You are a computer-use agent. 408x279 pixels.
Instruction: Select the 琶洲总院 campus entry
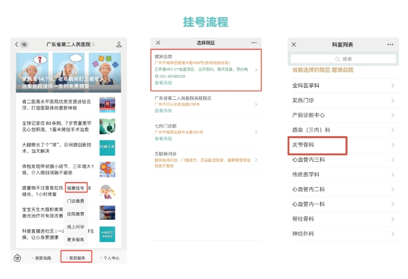point(206,70)
